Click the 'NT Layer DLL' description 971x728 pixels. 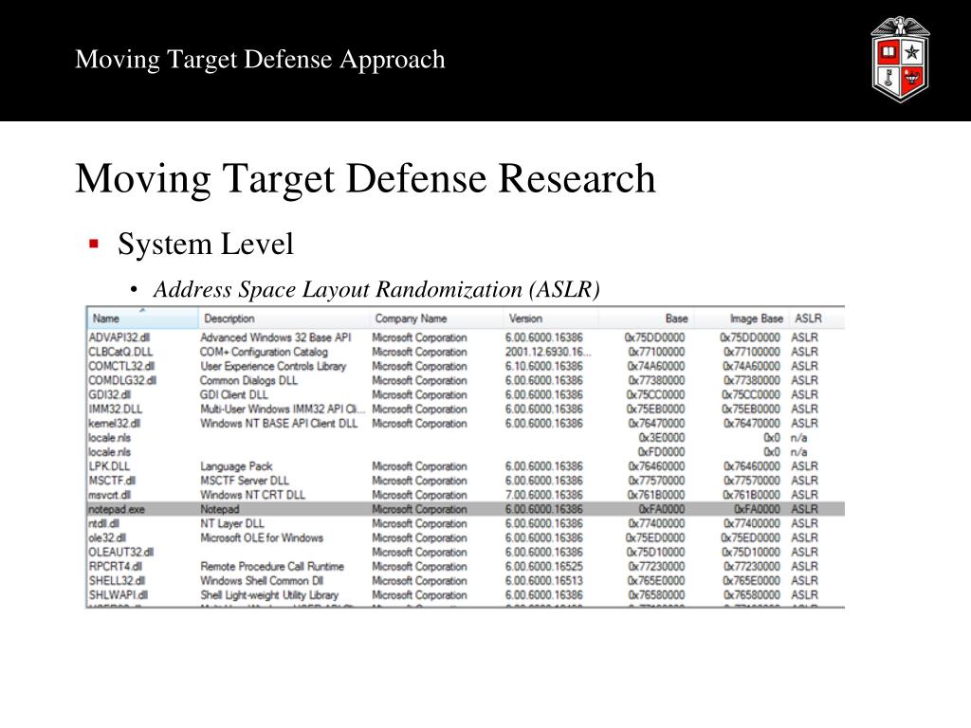(x=232, y=523)
